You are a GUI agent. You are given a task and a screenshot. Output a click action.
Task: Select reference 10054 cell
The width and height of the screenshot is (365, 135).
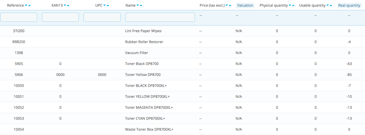(x=19, y=129)
